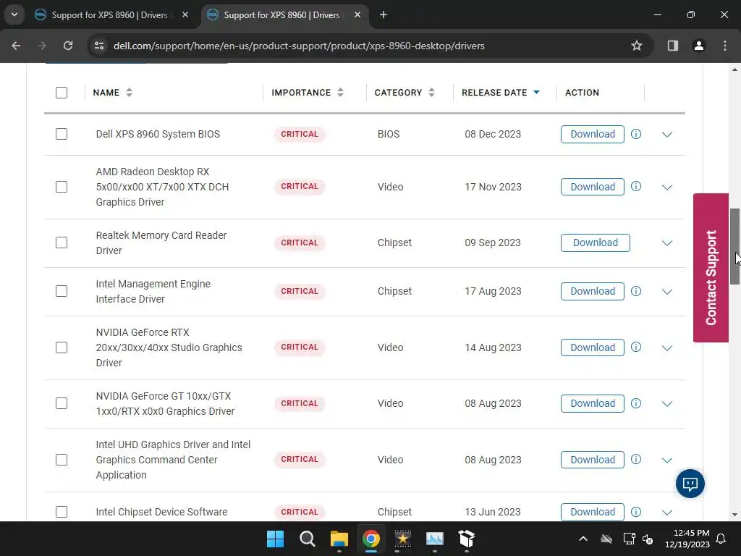This screenshot has width=741, height=556.
Task: Open info for Intel Chipset Device Software
Action: [x=636, y=512]
